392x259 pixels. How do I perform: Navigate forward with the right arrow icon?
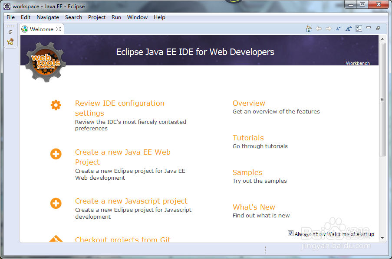pos(329,29)
